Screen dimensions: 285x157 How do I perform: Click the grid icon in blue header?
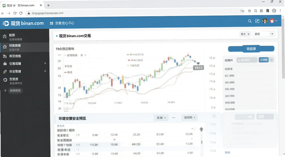click(52, 23)
